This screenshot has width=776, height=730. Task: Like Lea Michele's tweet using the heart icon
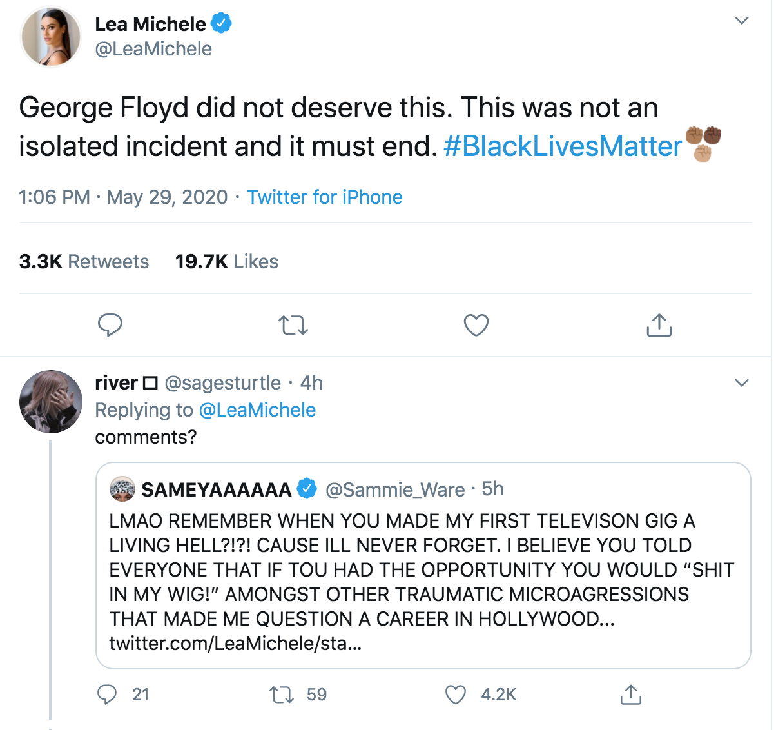[476, 326]
